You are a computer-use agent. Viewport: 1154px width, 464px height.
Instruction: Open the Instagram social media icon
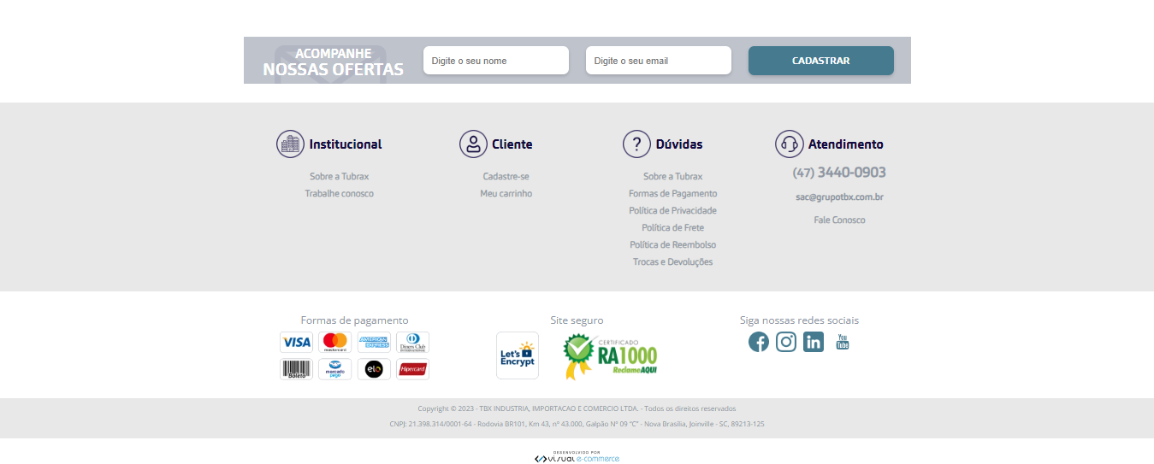click(786, 342)
